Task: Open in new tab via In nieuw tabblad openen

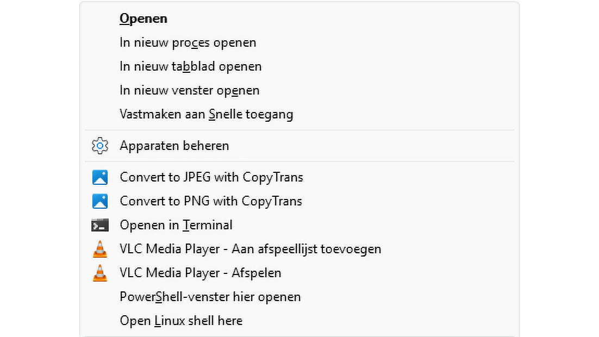Action: (x=190, y=66)
